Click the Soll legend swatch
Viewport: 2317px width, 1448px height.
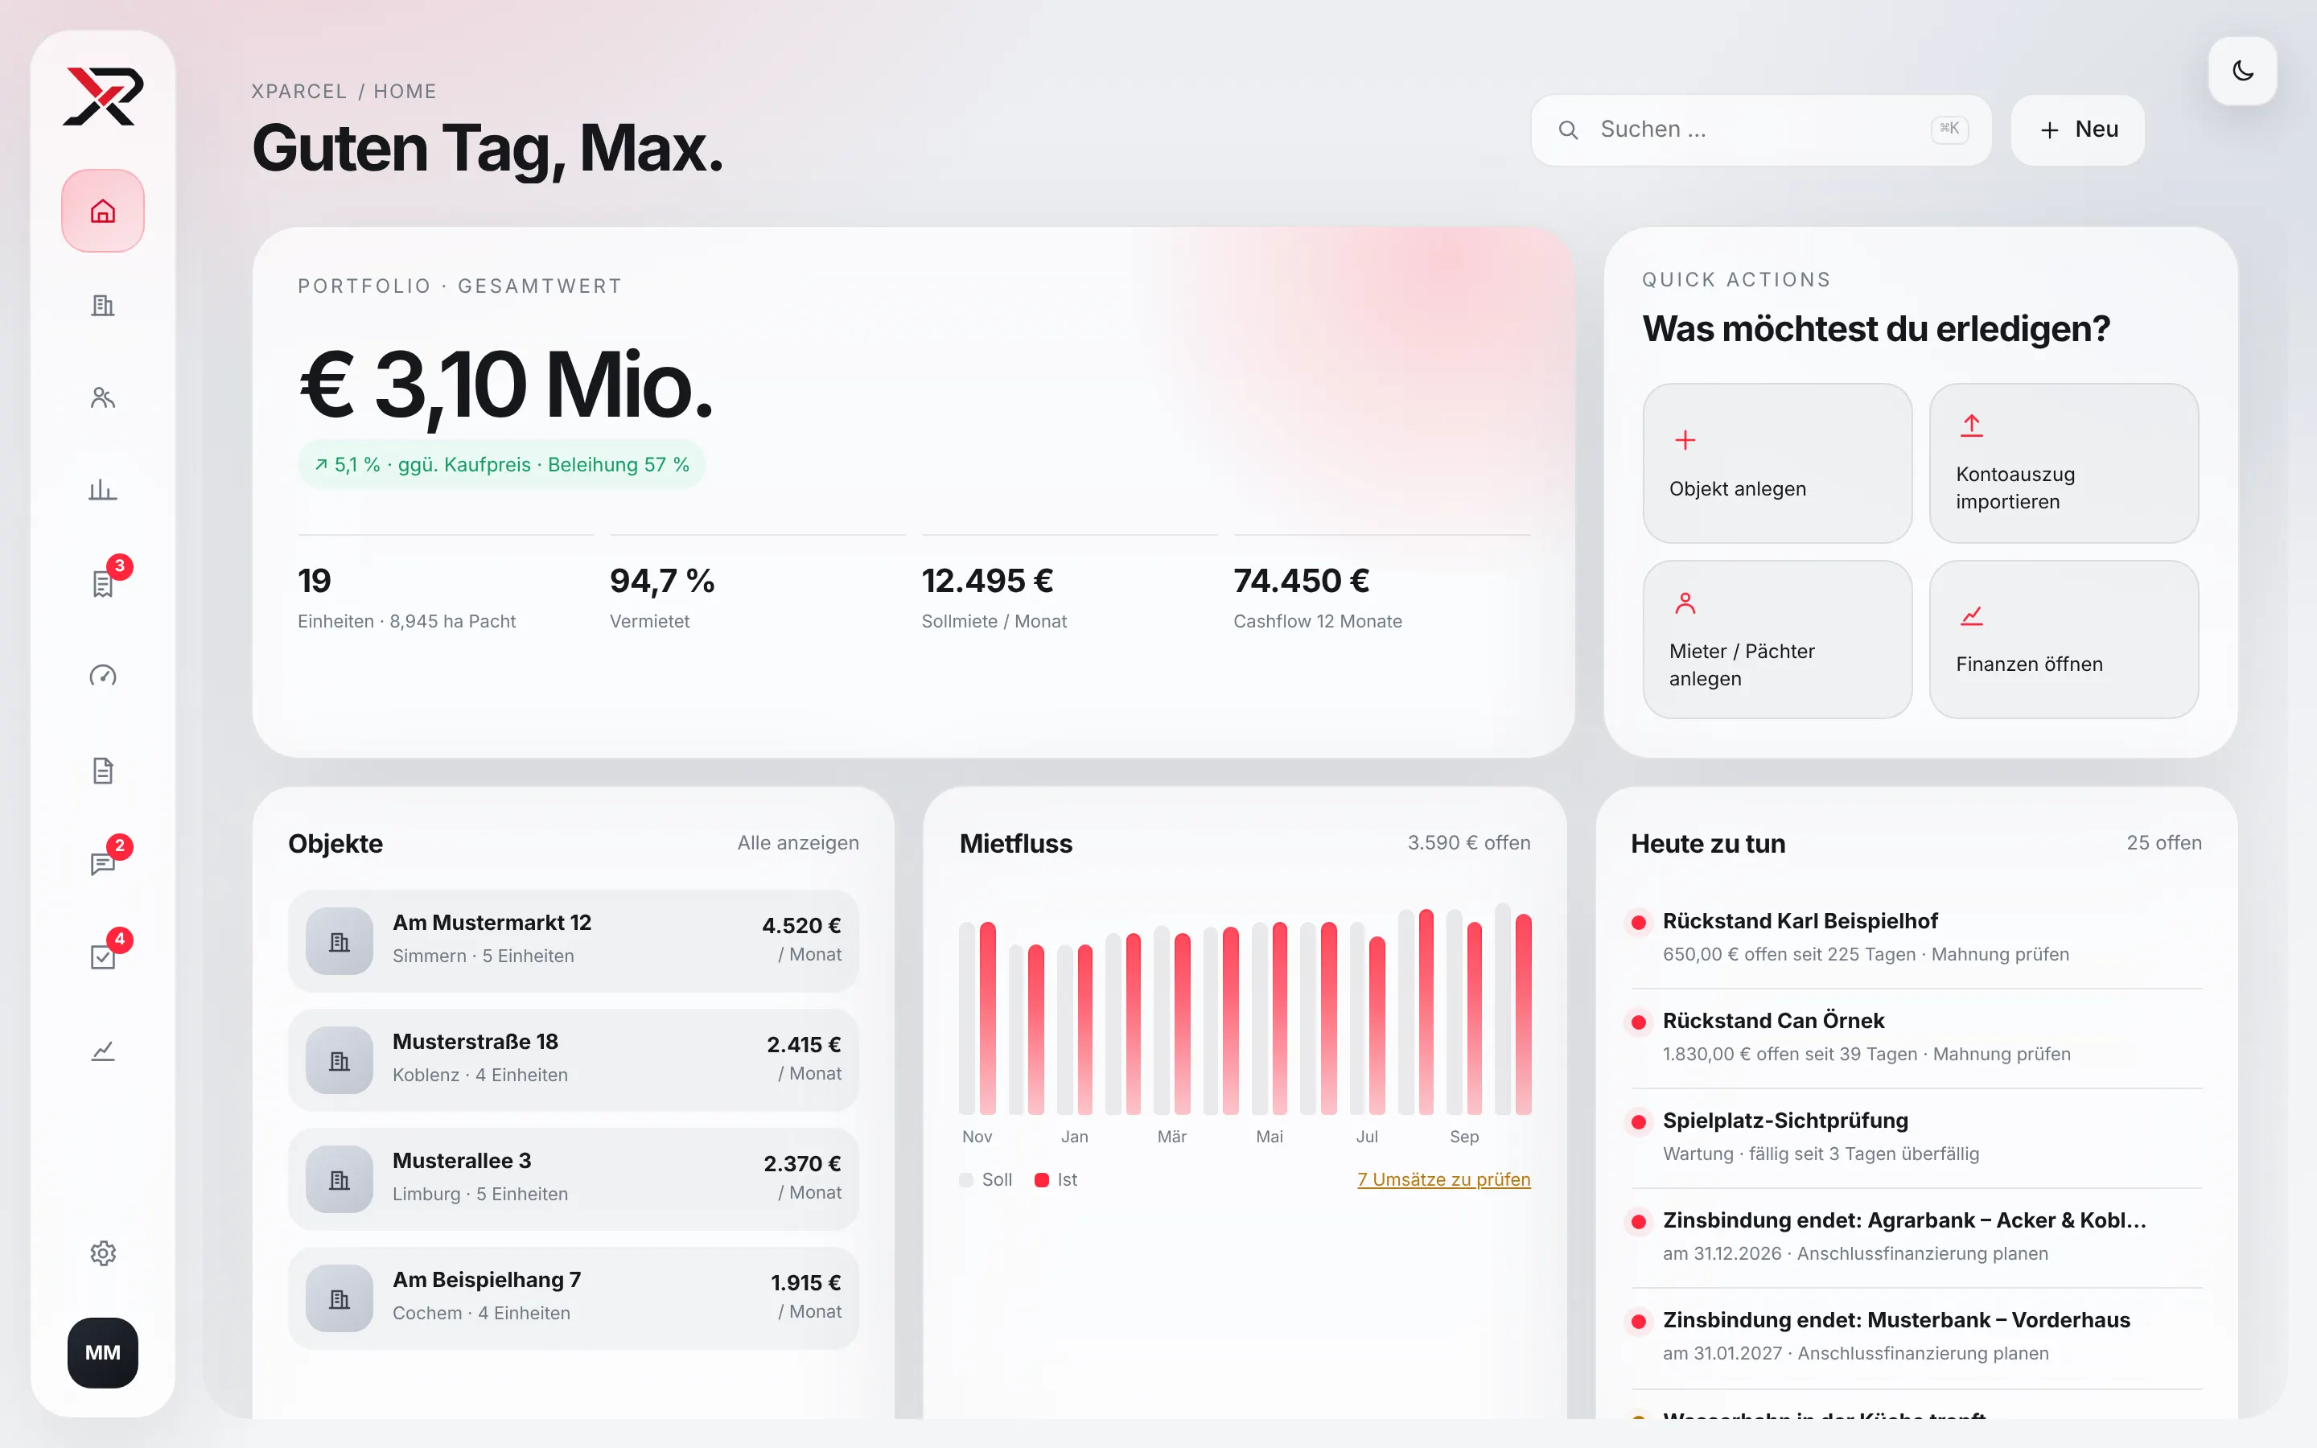(x=966, y=1180)
